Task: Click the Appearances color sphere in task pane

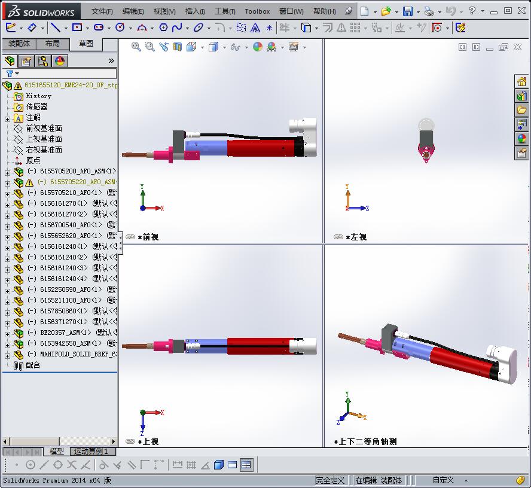Action: pyautogui.click(x=521, y=139)
